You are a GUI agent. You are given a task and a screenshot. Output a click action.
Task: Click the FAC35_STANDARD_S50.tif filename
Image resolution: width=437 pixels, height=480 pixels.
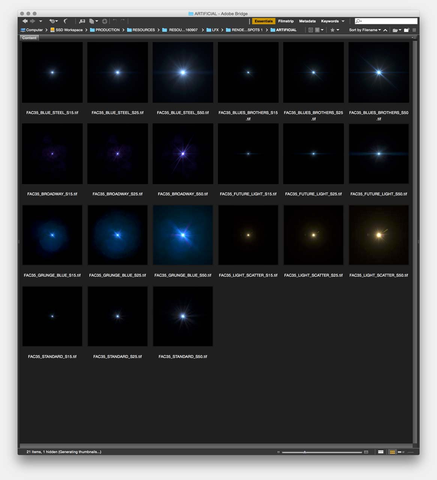183,357
